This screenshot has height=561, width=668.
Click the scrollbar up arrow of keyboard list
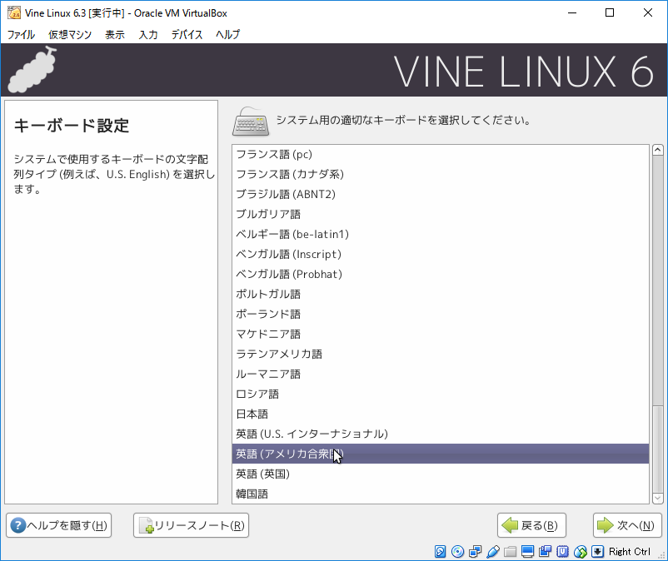[658, 151]
